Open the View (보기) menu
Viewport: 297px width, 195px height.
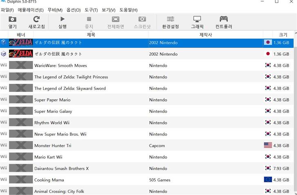point(109,10)
